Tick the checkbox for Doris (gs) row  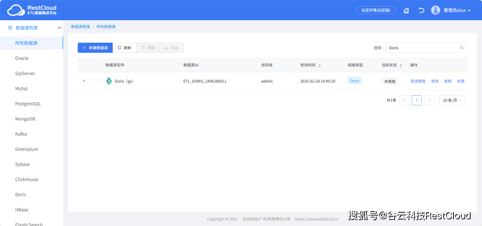(x=97, y=81)
